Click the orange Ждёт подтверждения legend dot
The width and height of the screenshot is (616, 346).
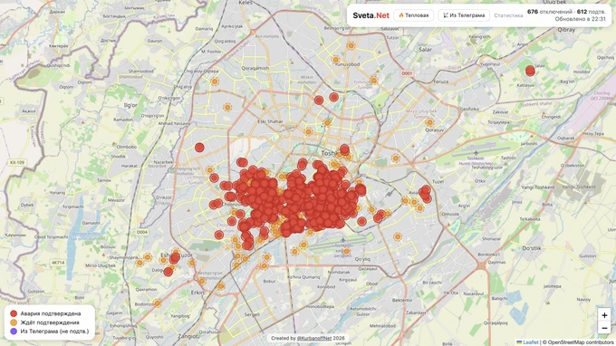[14, 322]
